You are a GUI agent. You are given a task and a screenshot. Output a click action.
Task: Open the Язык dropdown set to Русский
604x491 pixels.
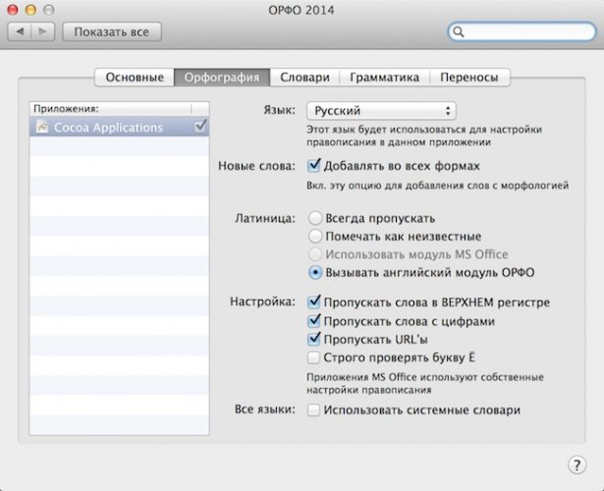(x=381, y=111)
